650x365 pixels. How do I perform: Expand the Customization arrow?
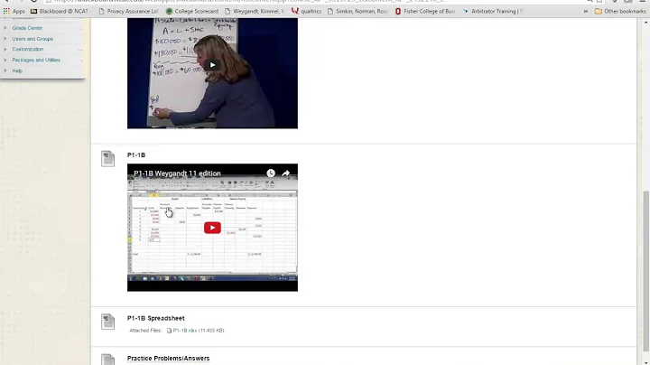5,50
